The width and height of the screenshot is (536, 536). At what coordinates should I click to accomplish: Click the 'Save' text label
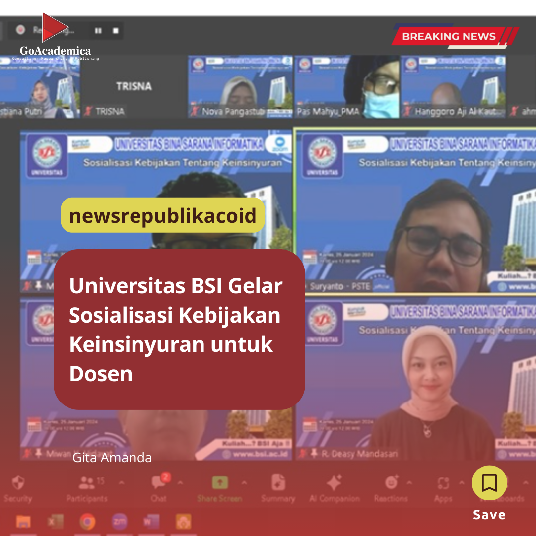coord(489,515)
